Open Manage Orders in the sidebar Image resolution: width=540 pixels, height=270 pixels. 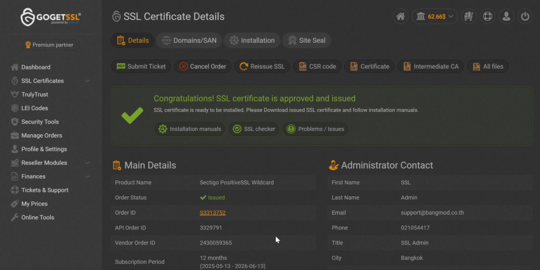[42, 136]
